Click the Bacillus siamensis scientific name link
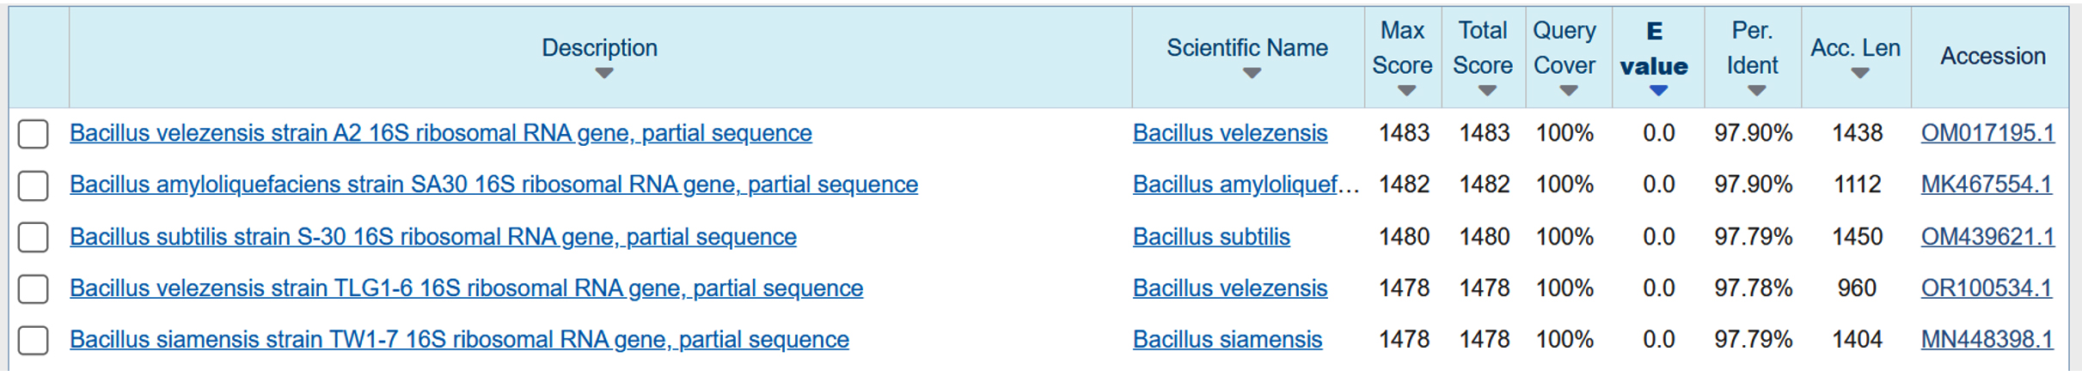 point(1227,340)
